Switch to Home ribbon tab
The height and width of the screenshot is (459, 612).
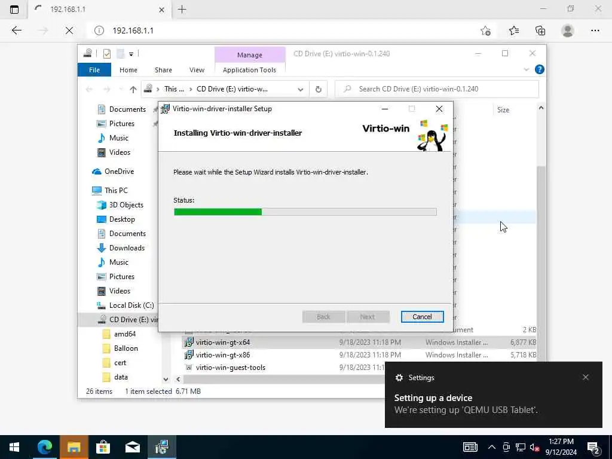(128, 70)
